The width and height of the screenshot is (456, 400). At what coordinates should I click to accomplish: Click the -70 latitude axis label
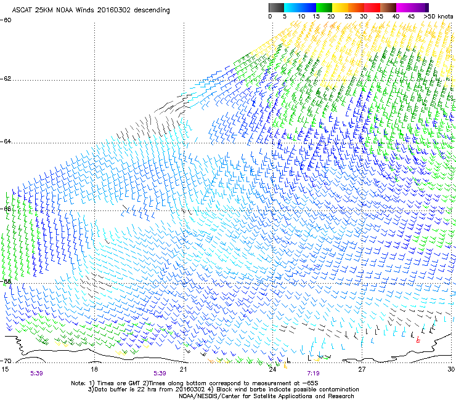point(6,361)
